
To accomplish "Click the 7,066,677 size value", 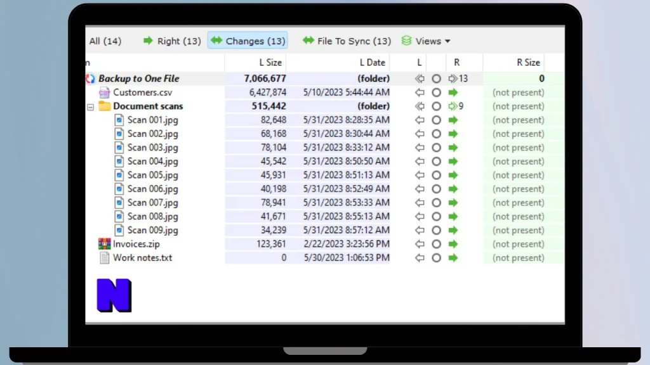I will click(x=265, y=79).
